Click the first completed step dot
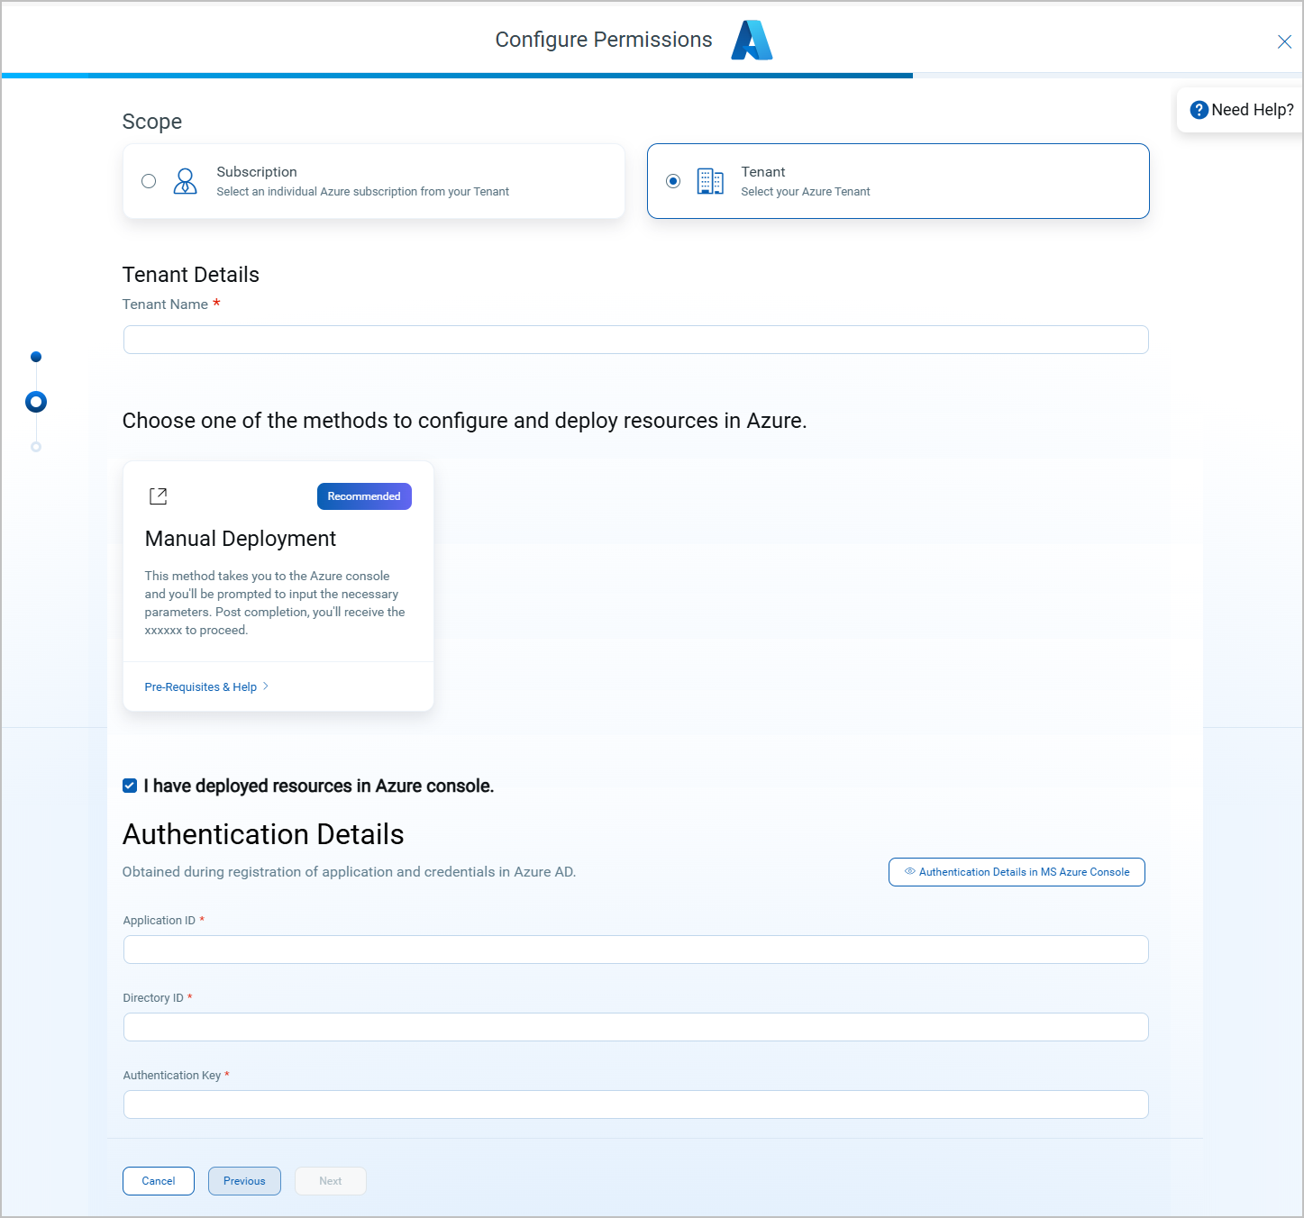This screenshot has width=1304, height=1218. 36,356
